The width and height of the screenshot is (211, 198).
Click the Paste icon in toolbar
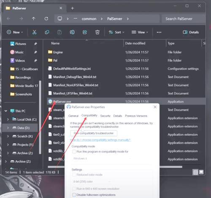click(60, 32)
